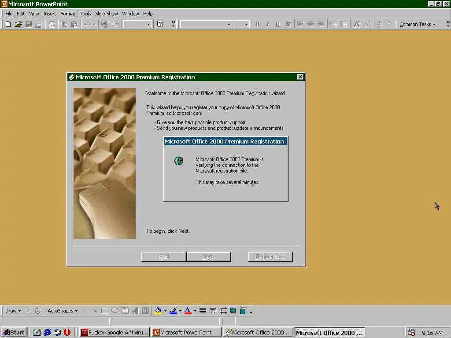
Task: Open the AutoShapes dropdown
Action: coord(63,311)
